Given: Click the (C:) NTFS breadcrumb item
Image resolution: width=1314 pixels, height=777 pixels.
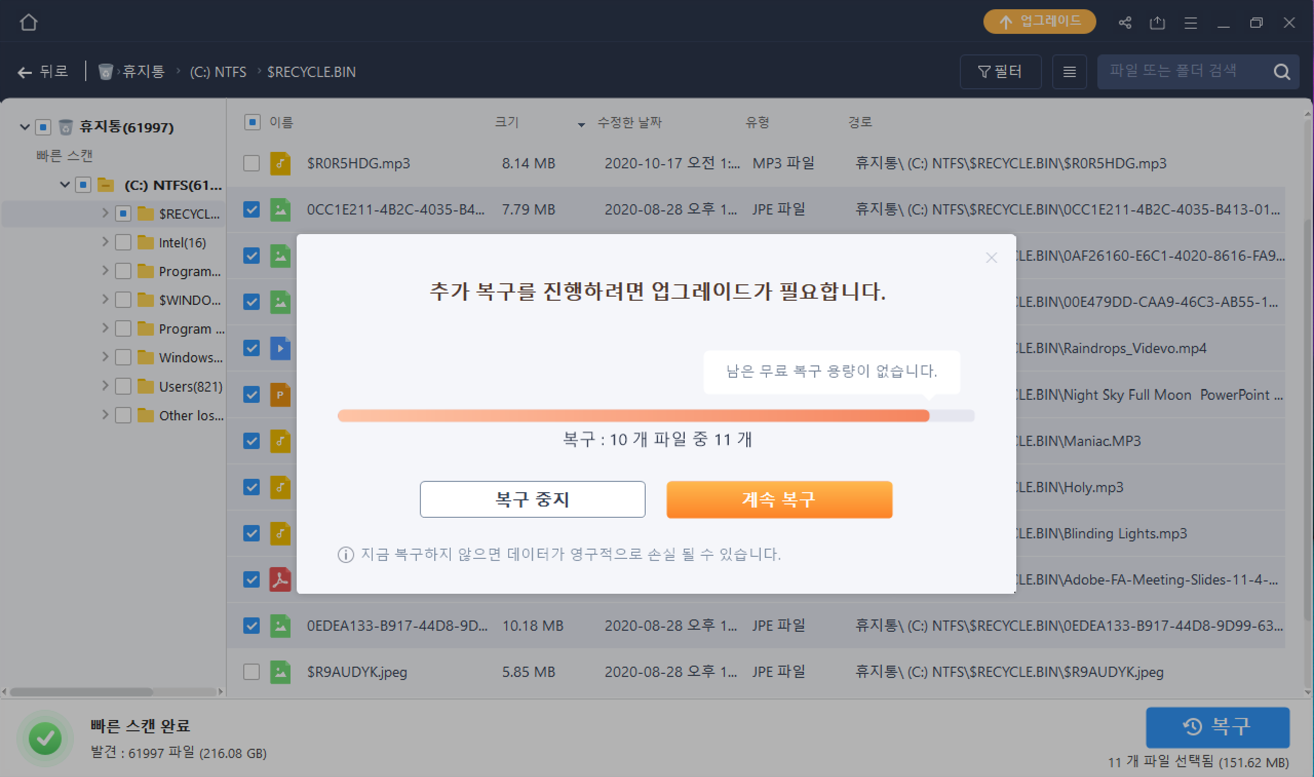Looking at the screenshot, I should tap(218, 72).
